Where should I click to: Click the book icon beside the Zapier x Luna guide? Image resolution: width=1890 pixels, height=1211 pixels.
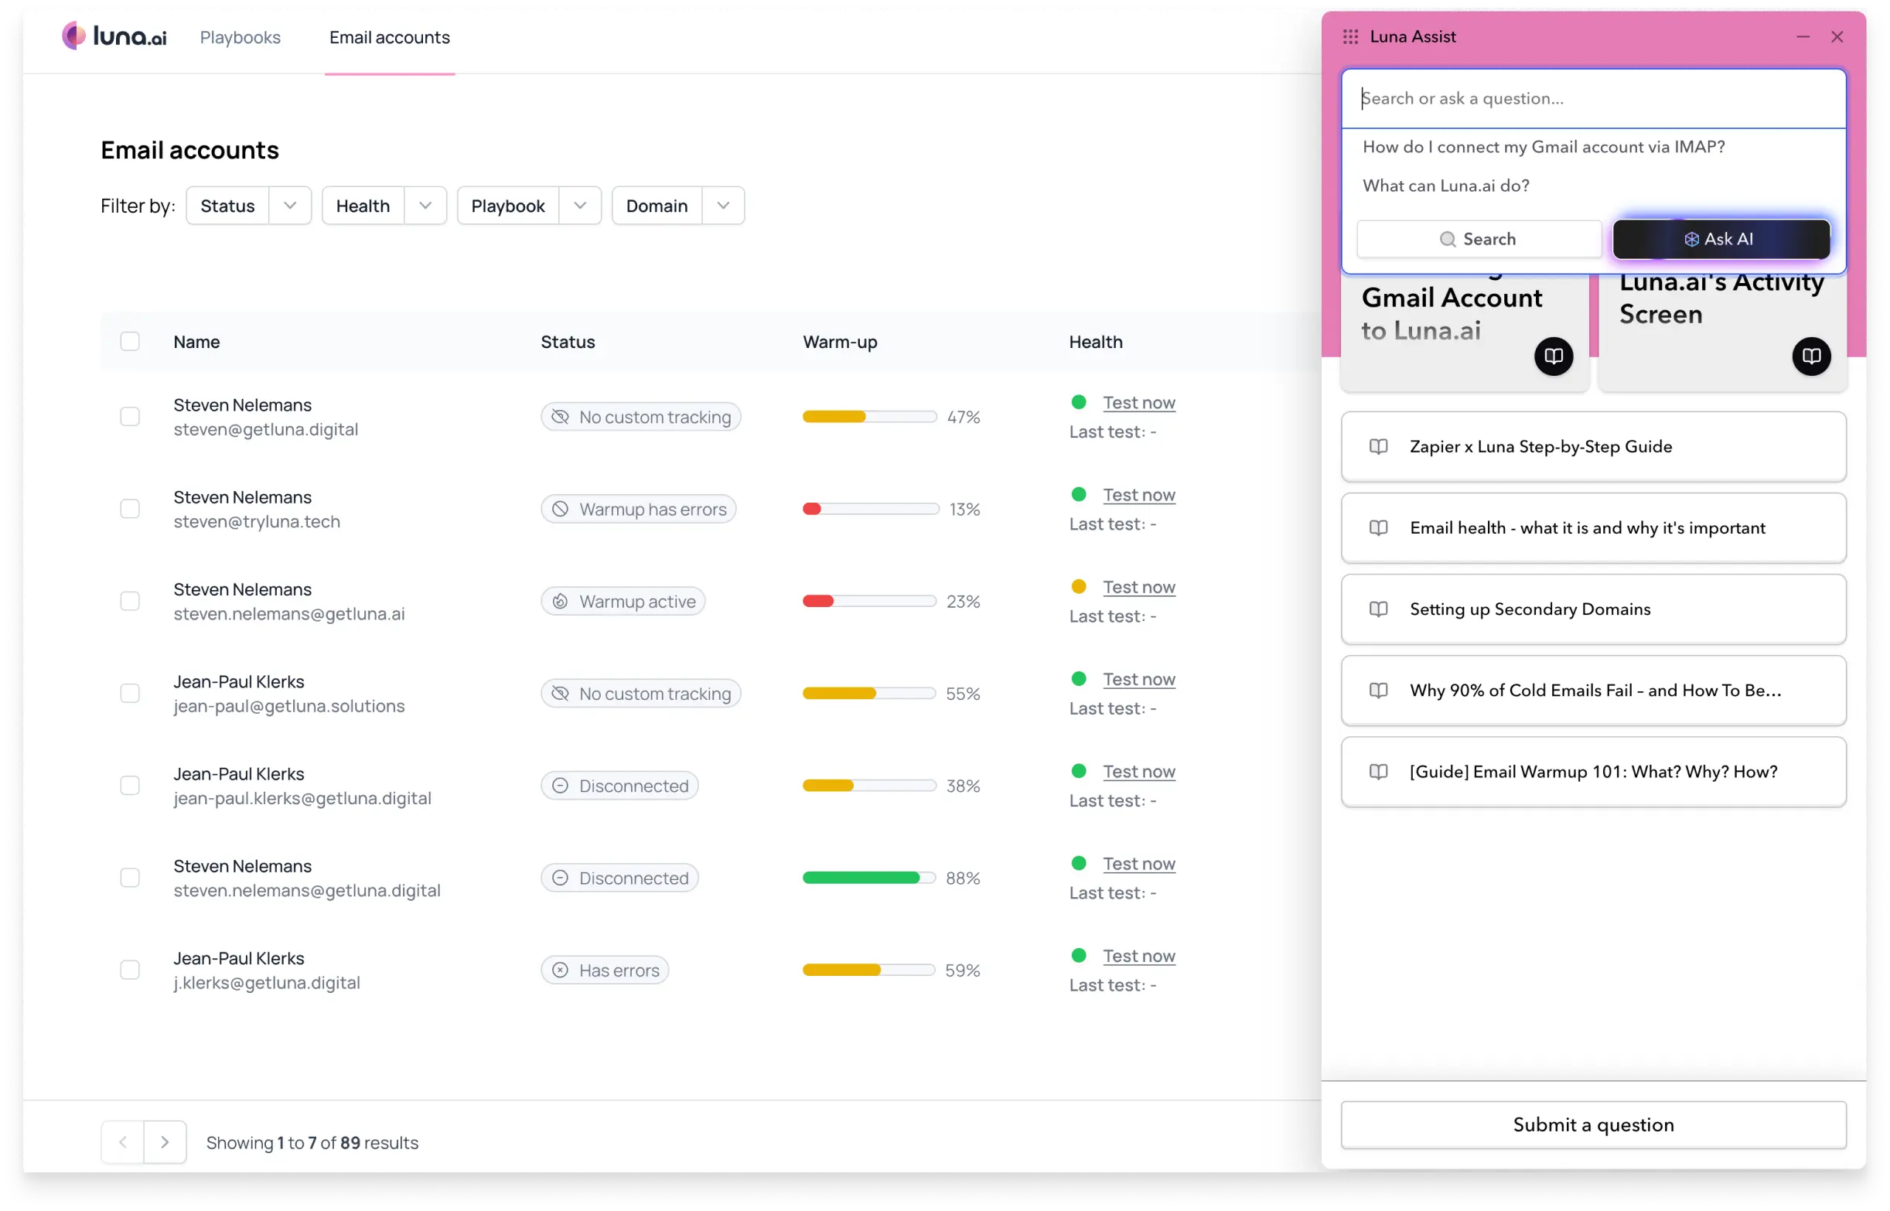[x=1378, y=447]
